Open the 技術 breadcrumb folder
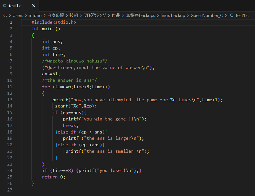This screenshot has width=255, height=196. click(x=74, y=16)
